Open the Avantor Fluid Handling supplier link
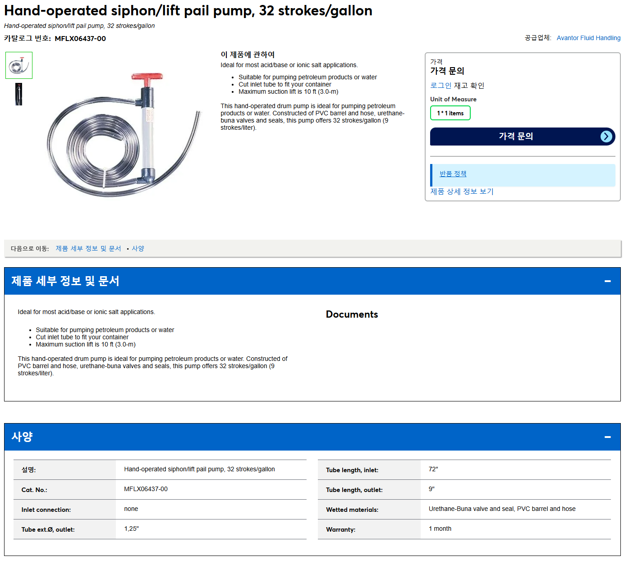 (x=588, y=38)
